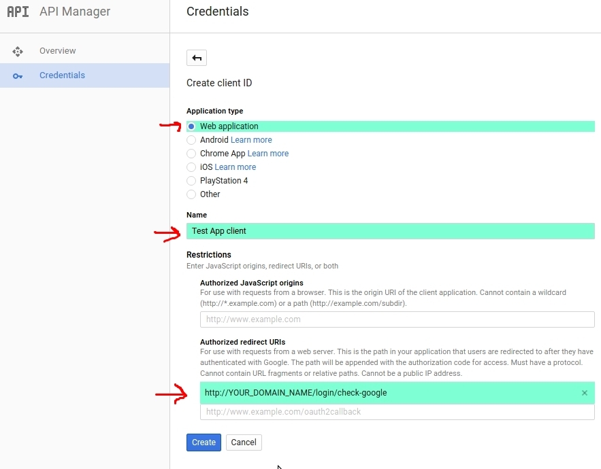This screenshot has height=469, width=601.
Task: Remove the check-google redirect URI
Action: 585,393
